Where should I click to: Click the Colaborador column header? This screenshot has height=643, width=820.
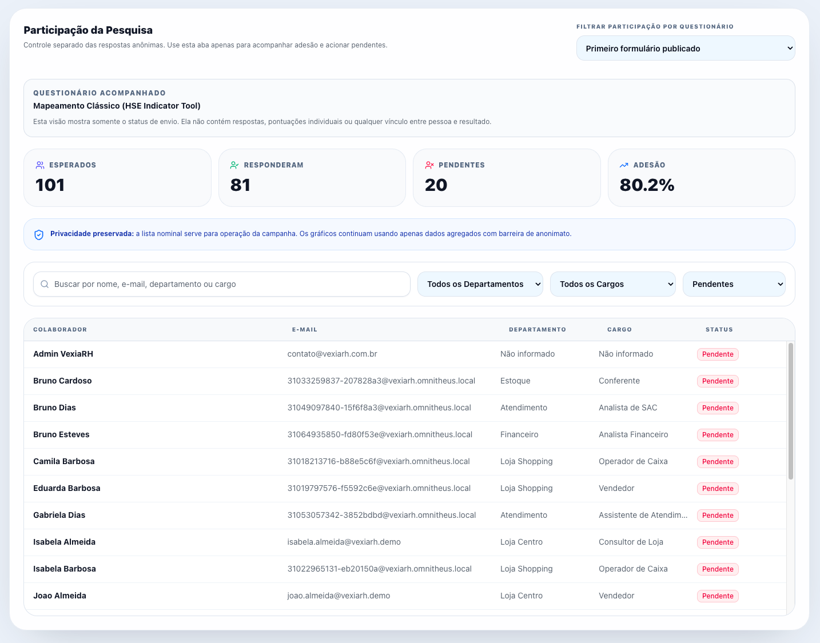tap(60, 330)
